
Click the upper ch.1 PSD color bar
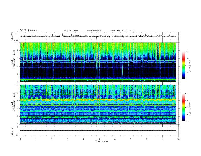(183, 65)
